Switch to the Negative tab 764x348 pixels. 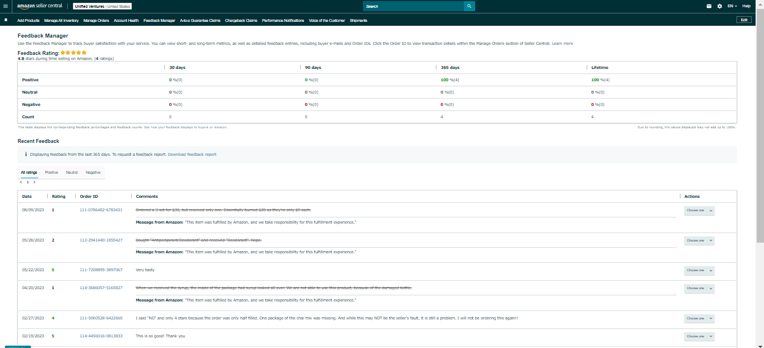coord(93,173)
